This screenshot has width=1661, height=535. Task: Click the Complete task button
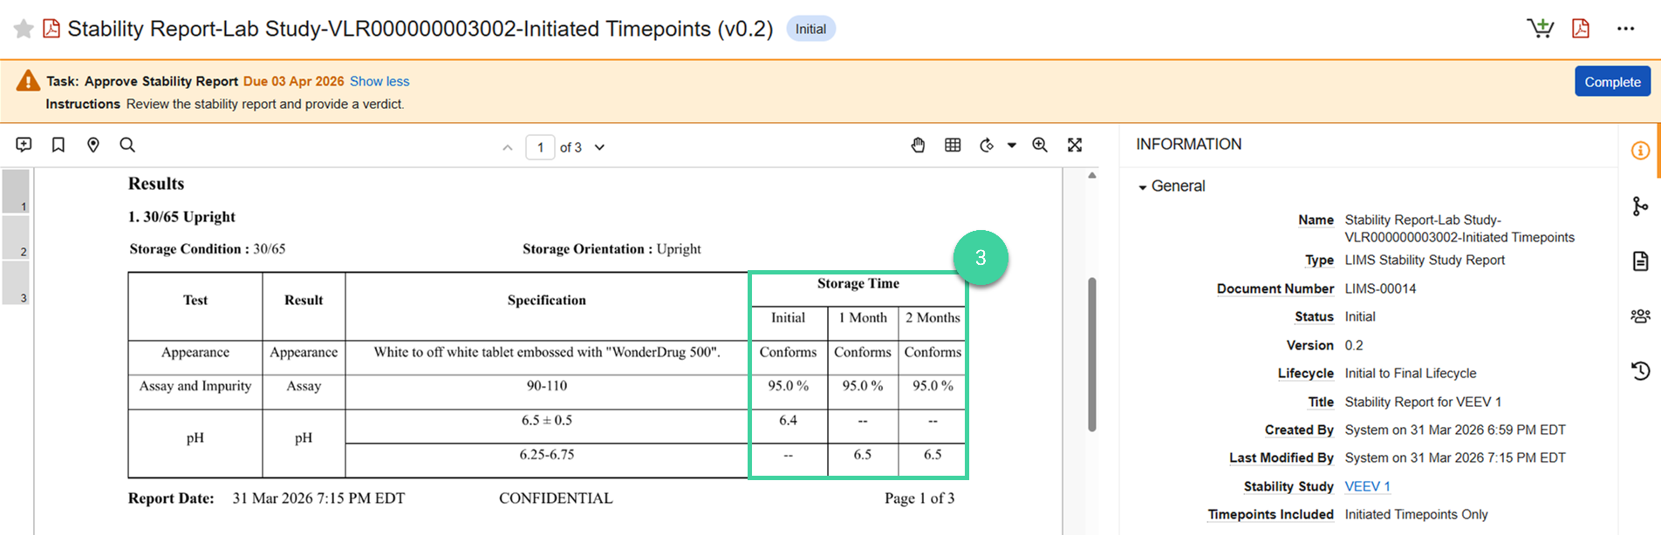pyautogui.click(x=1611, y=82)
